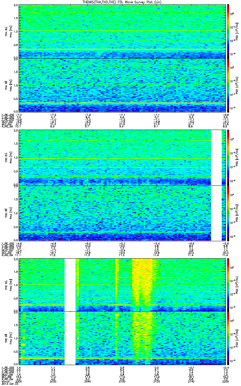Click the THD B-perpendicular freq [Hz] axis label
The image size is (241, 386).
pos(10,157)
